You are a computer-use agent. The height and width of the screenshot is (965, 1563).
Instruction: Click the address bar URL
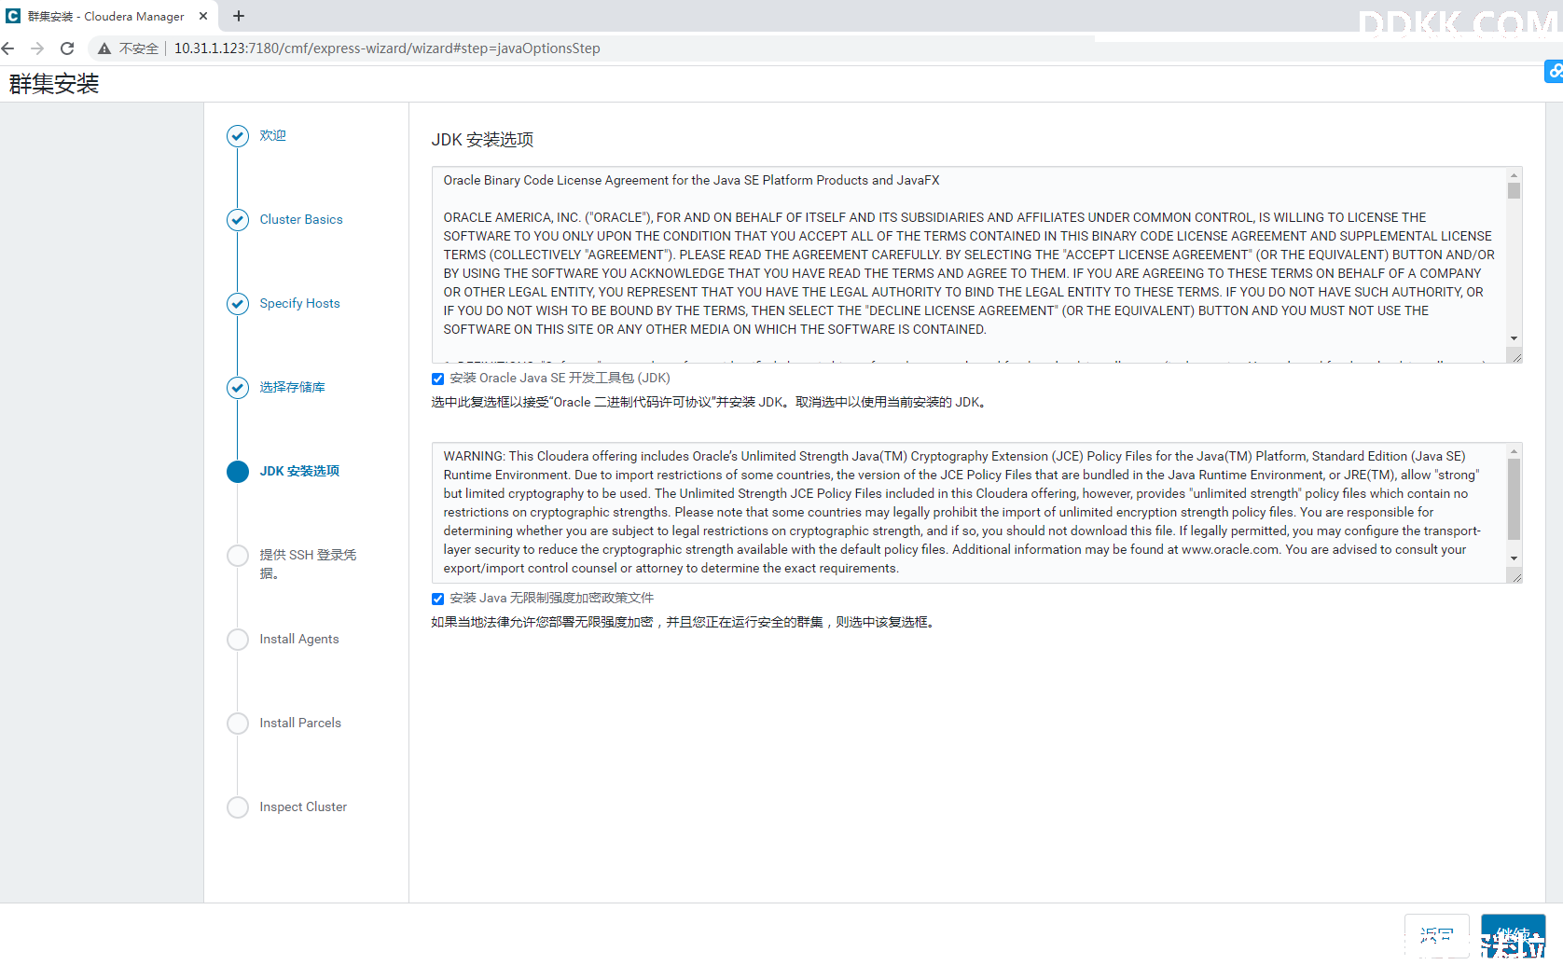(x=387, y=48)
